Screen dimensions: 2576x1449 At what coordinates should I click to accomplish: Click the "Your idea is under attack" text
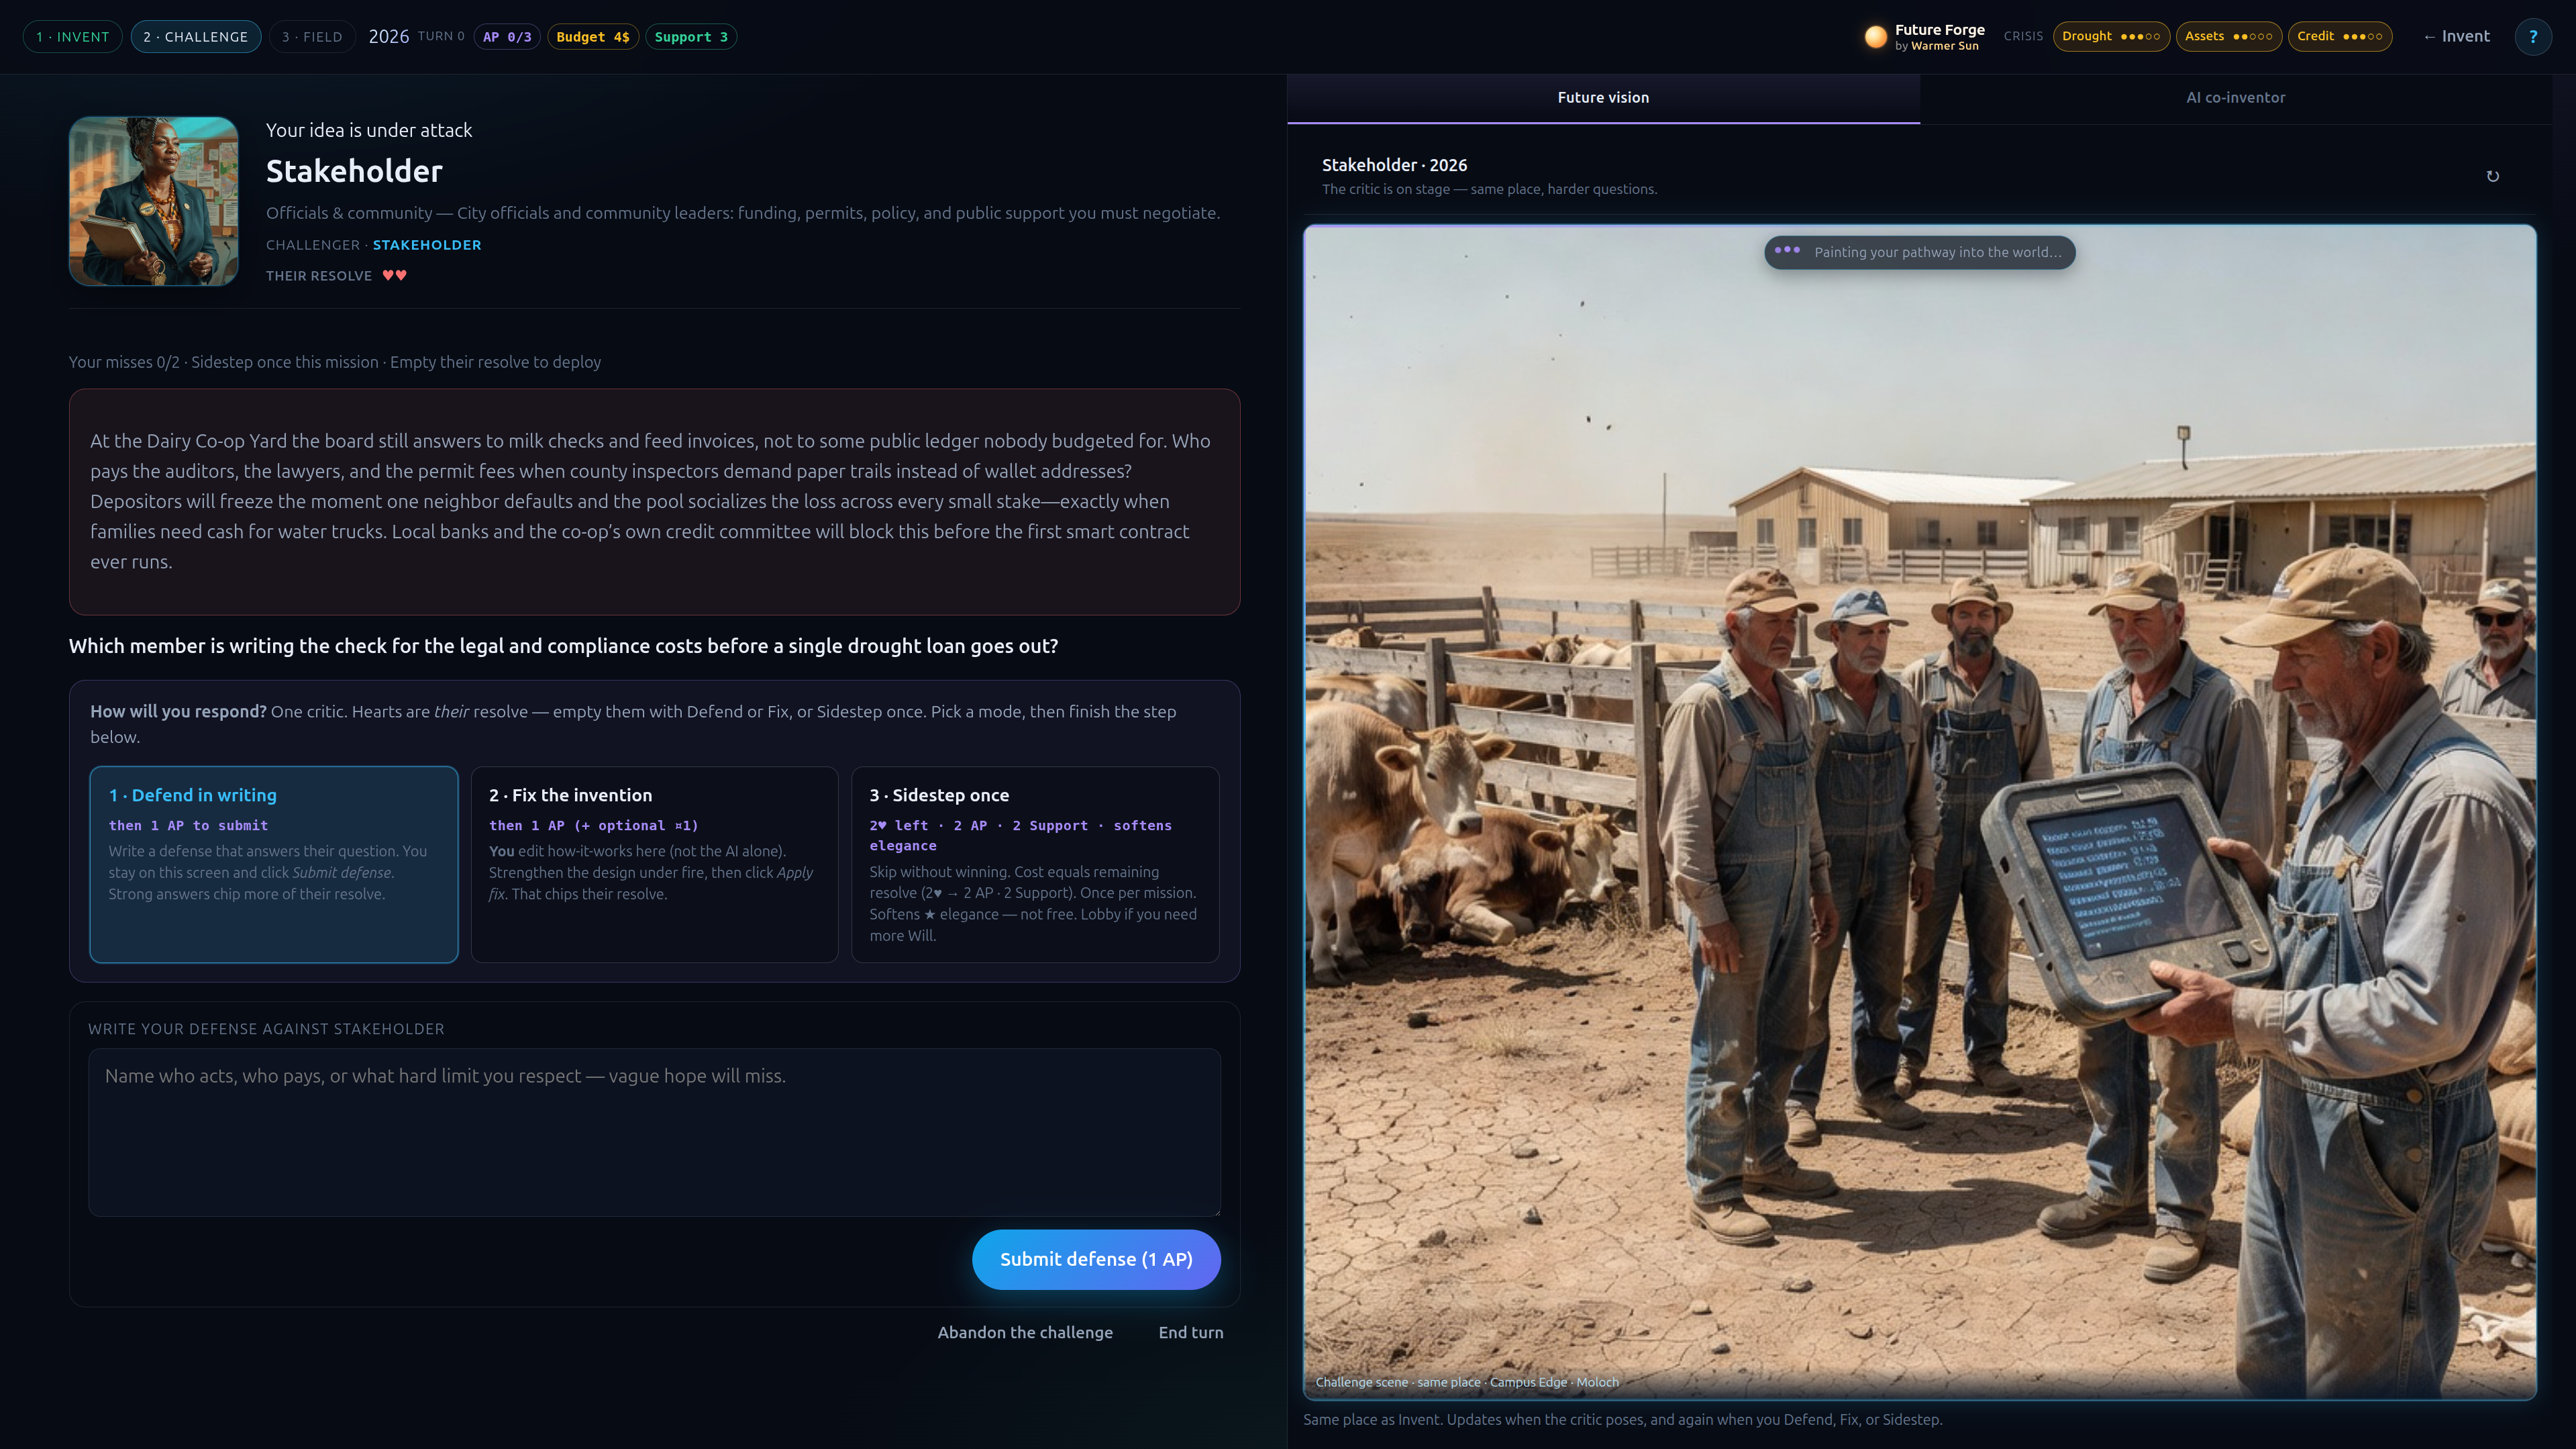pos(369,130)
